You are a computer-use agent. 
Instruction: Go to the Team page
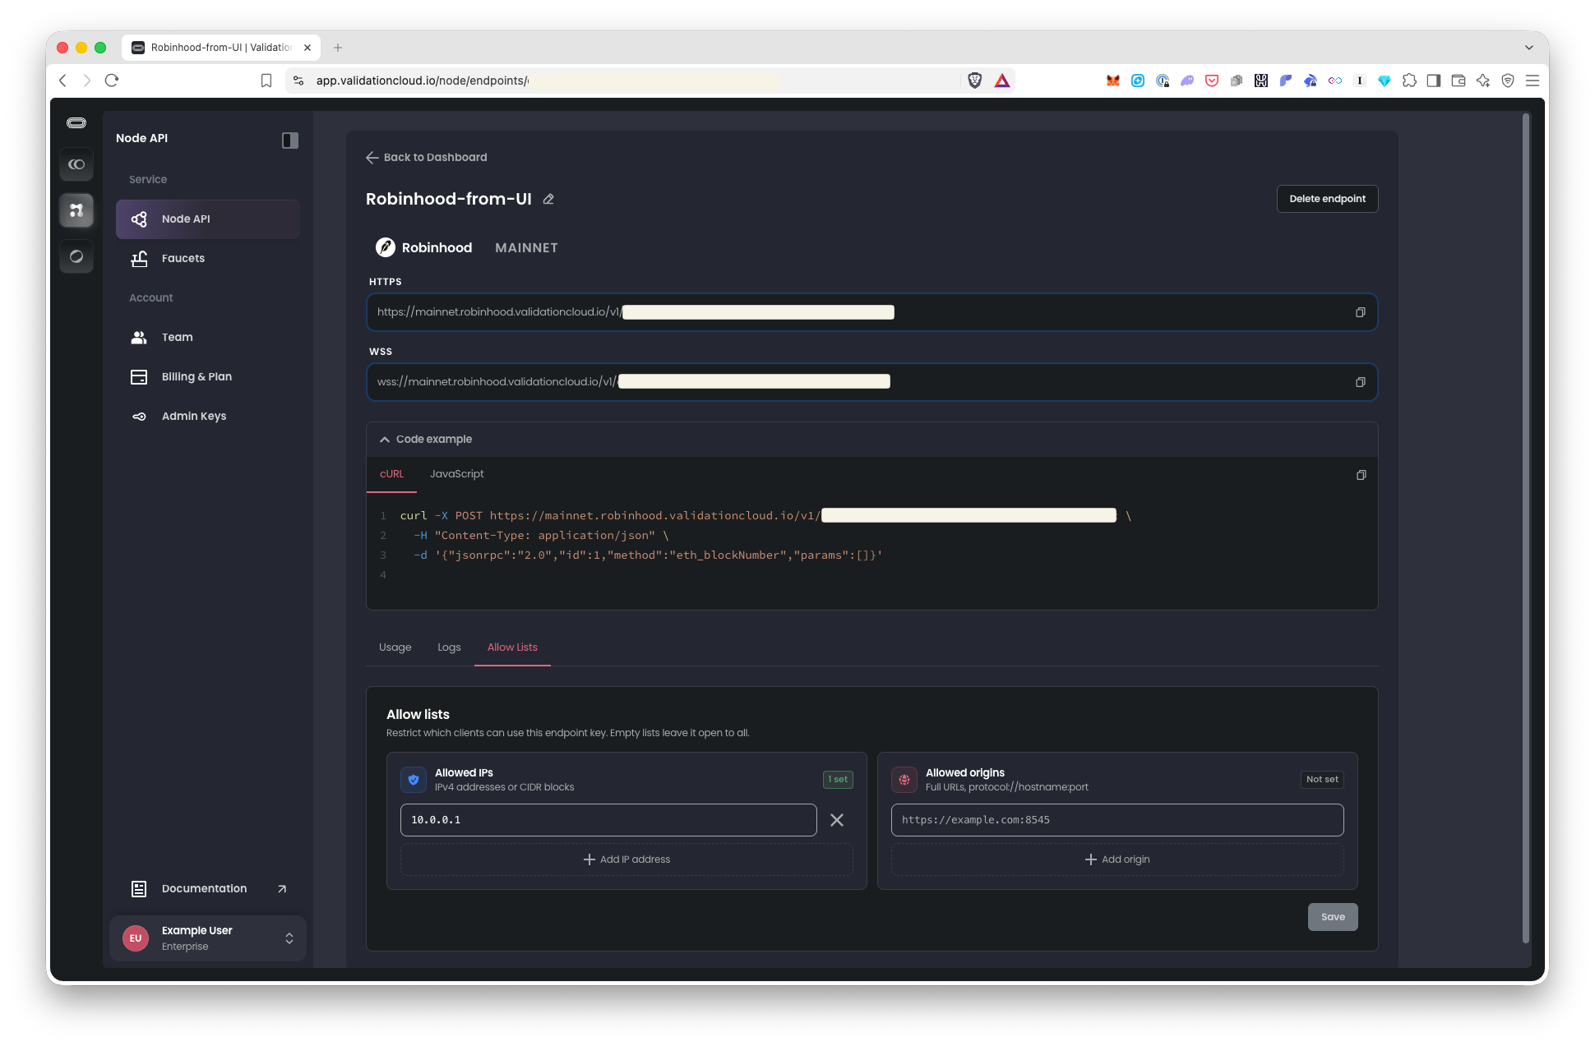[x=208, y=338]
